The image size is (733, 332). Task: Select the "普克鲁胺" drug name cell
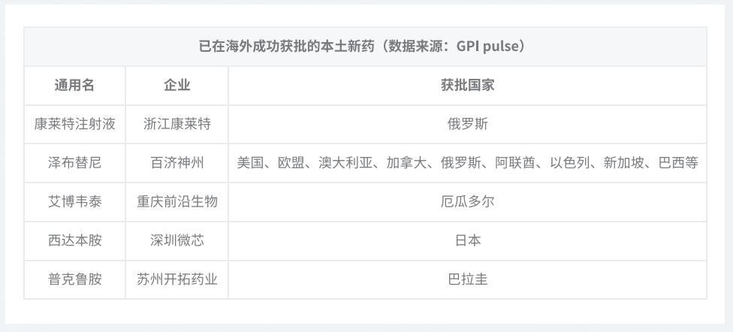click(x=74, y=279)
